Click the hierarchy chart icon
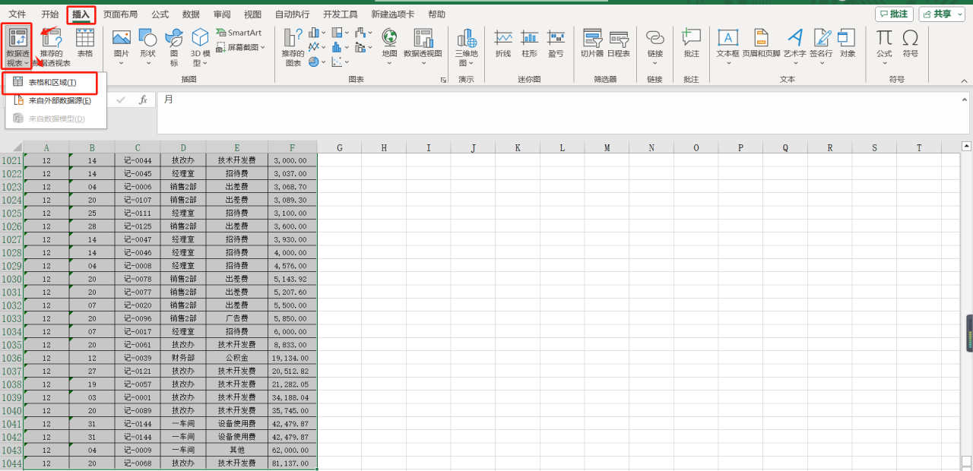973x471 pixels. coord(337,33)
